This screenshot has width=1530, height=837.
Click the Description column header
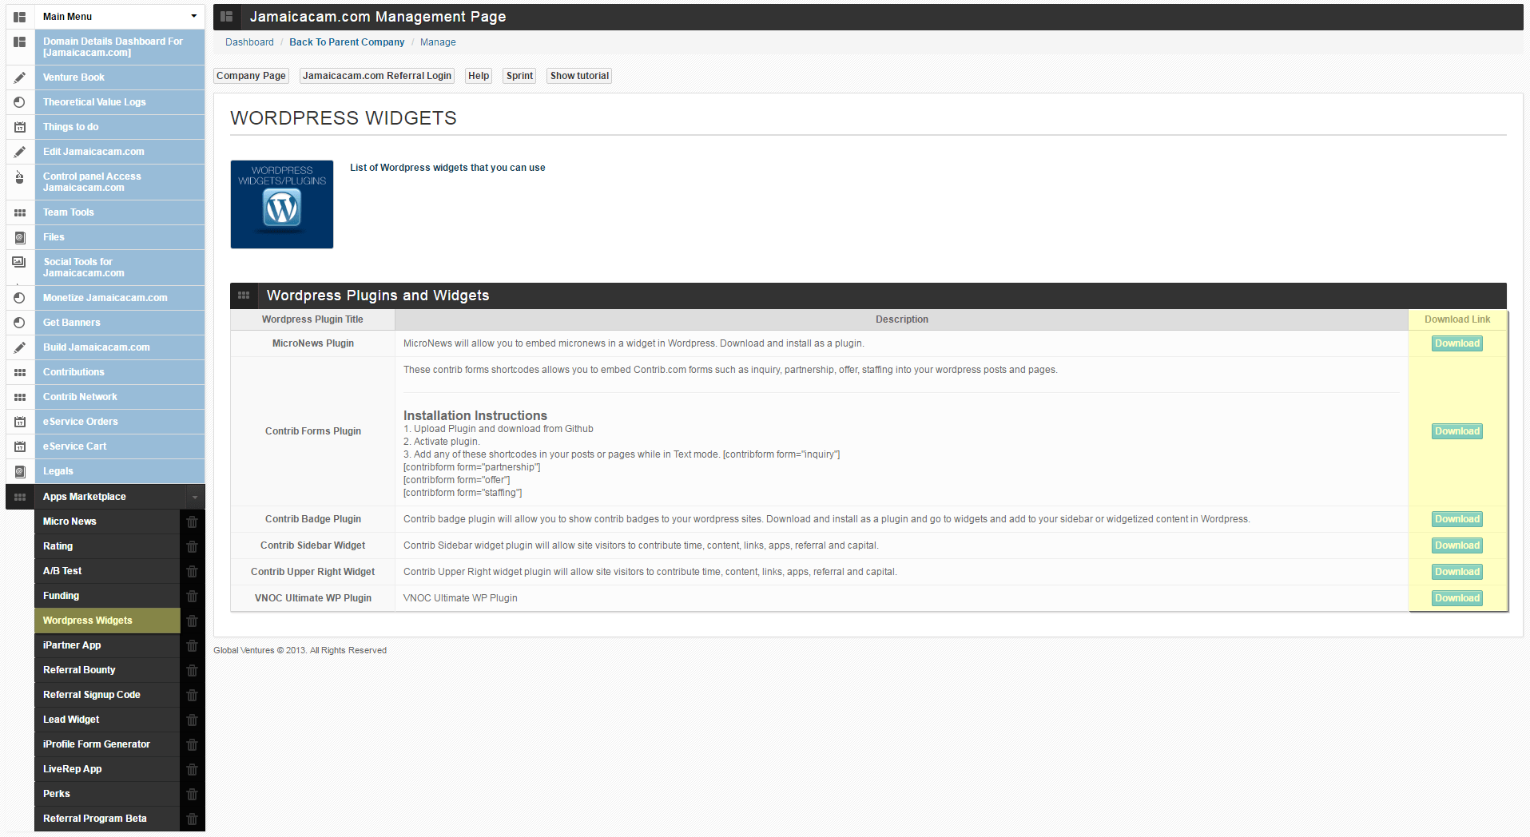click(901, 319)
